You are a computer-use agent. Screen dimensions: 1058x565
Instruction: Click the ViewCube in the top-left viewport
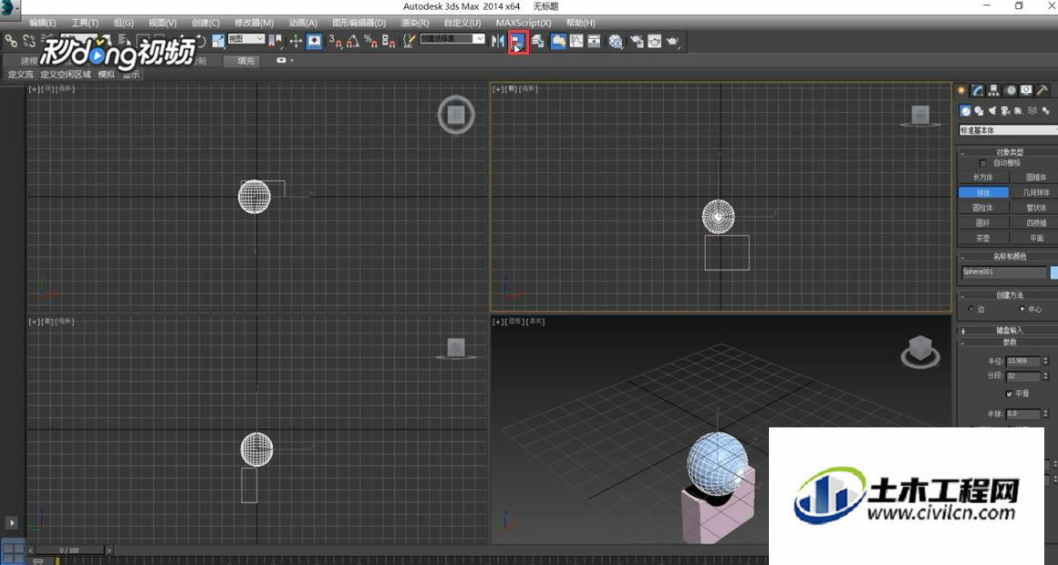[456, 116]
